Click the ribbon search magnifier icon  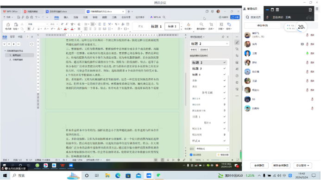tap(164, 18)
